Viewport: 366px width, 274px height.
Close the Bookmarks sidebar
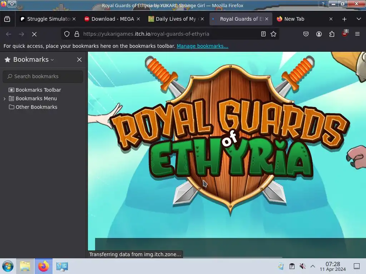(79, 60)
